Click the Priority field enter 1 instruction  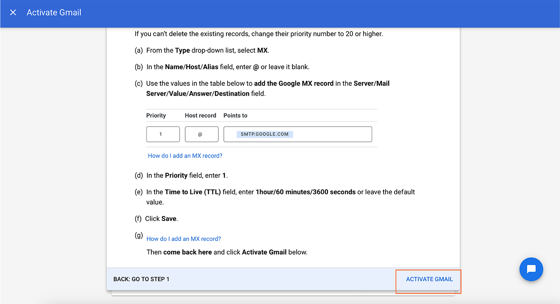187,175
